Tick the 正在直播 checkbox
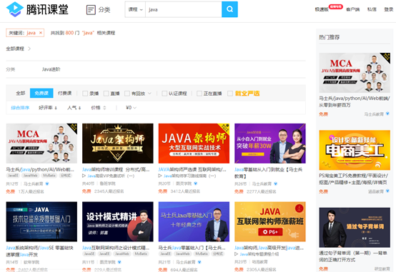396x272 pixels. pos(199,94)
